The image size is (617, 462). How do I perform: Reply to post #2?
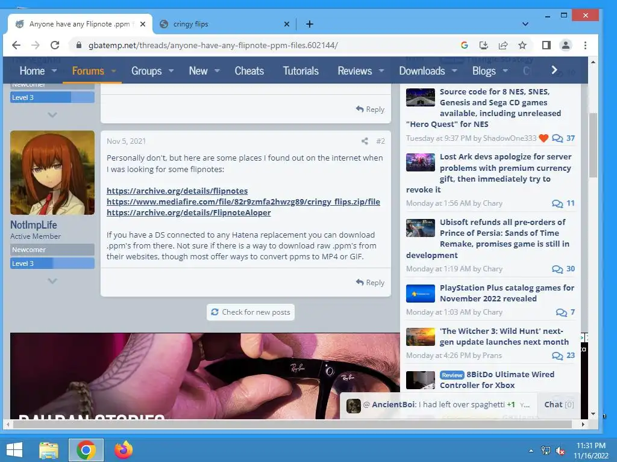pyautogui.click(x=370, y=283)
